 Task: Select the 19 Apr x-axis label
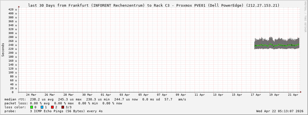[x=274, y=95]
